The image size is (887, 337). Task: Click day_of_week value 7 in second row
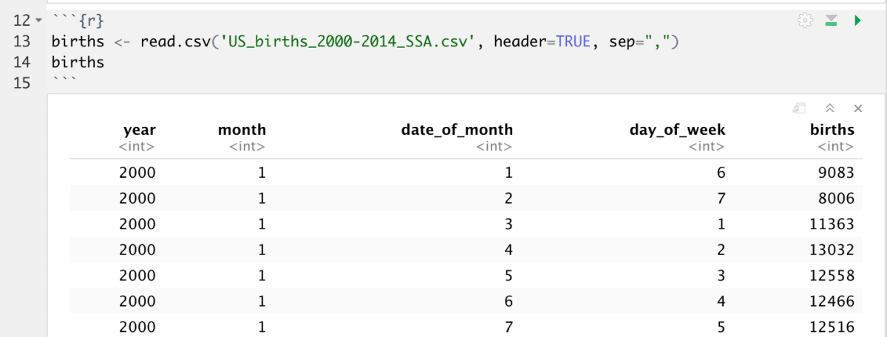click(x=721, y=198)
